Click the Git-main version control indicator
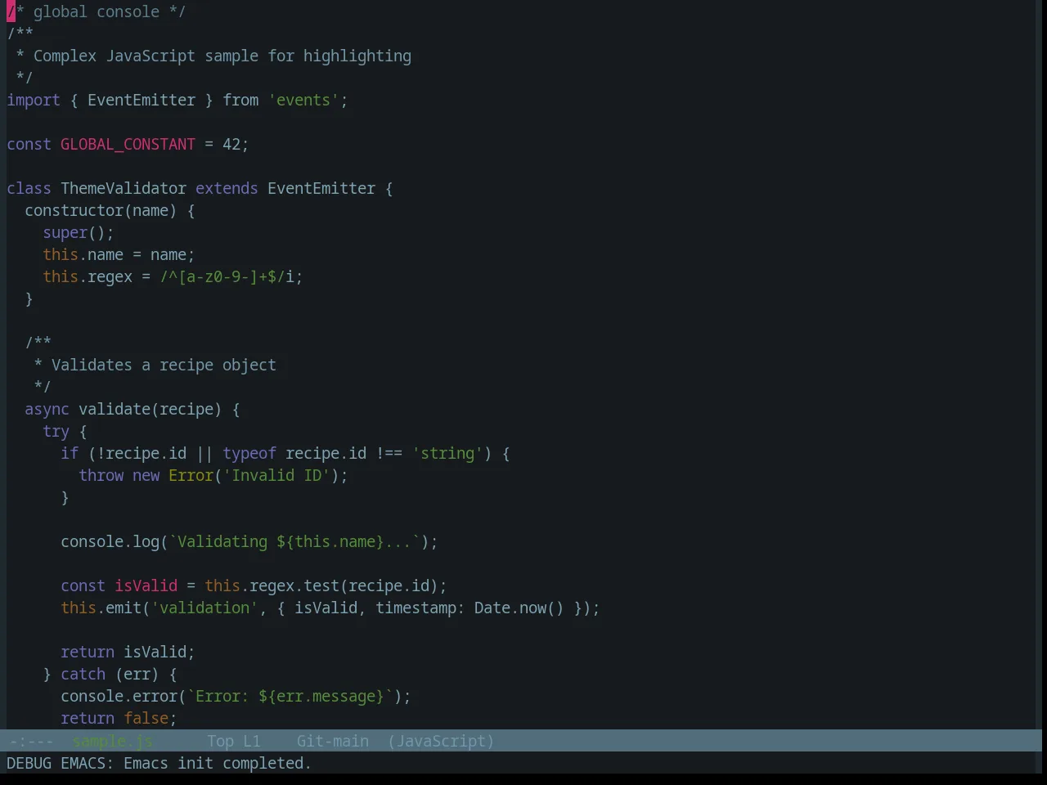This screenshot has width=1047, height=785. 332,741
